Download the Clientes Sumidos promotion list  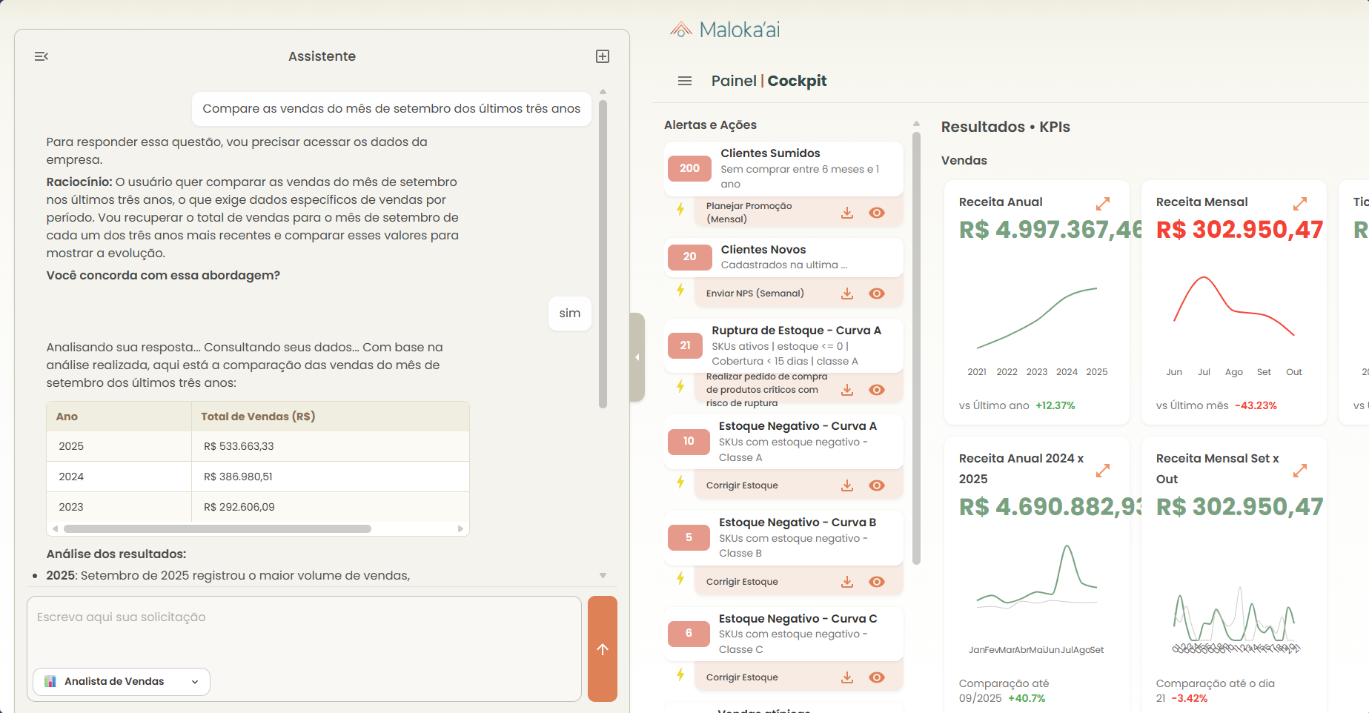pyautogui.click(x=847, y=213)
